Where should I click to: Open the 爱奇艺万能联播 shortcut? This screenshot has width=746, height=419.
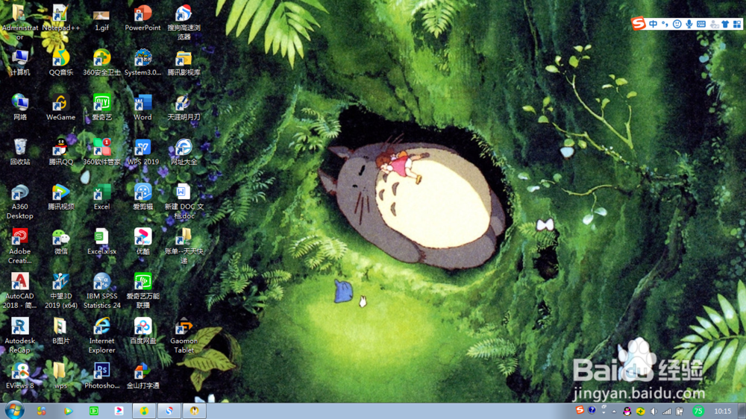pyautogui.click(x=142, y=291)
